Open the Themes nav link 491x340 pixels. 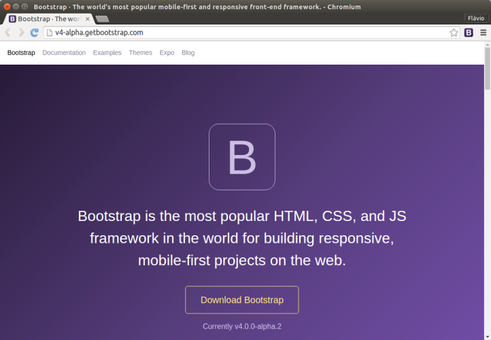click(140, 52)
